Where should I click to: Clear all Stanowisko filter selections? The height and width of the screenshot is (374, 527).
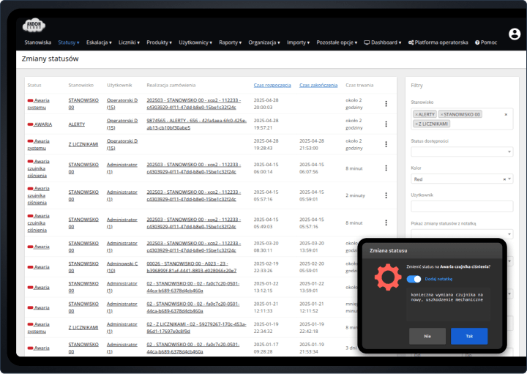click(x=505, y=114)
